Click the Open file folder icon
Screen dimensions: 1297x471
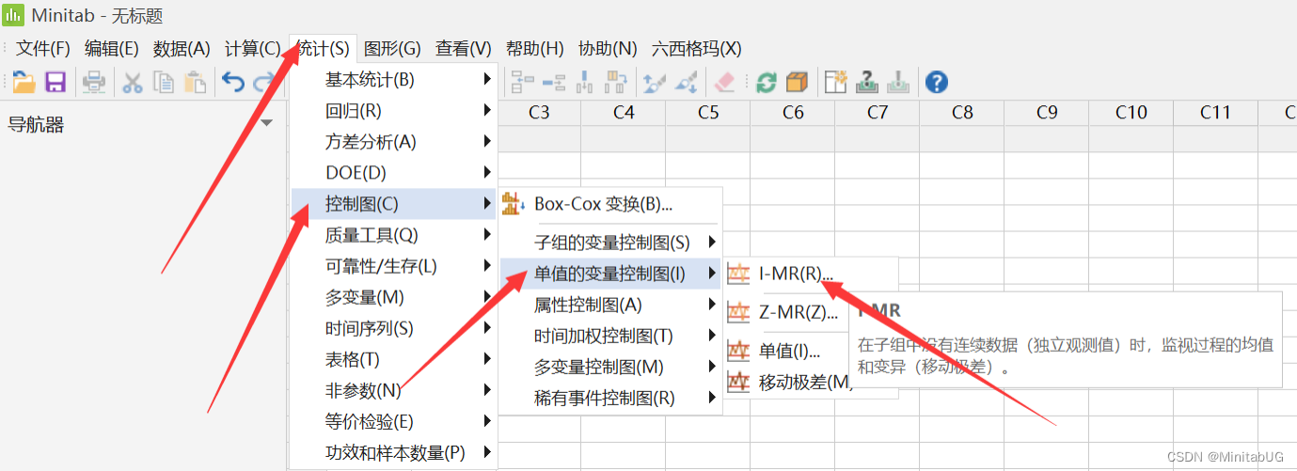tap(24, 82)
